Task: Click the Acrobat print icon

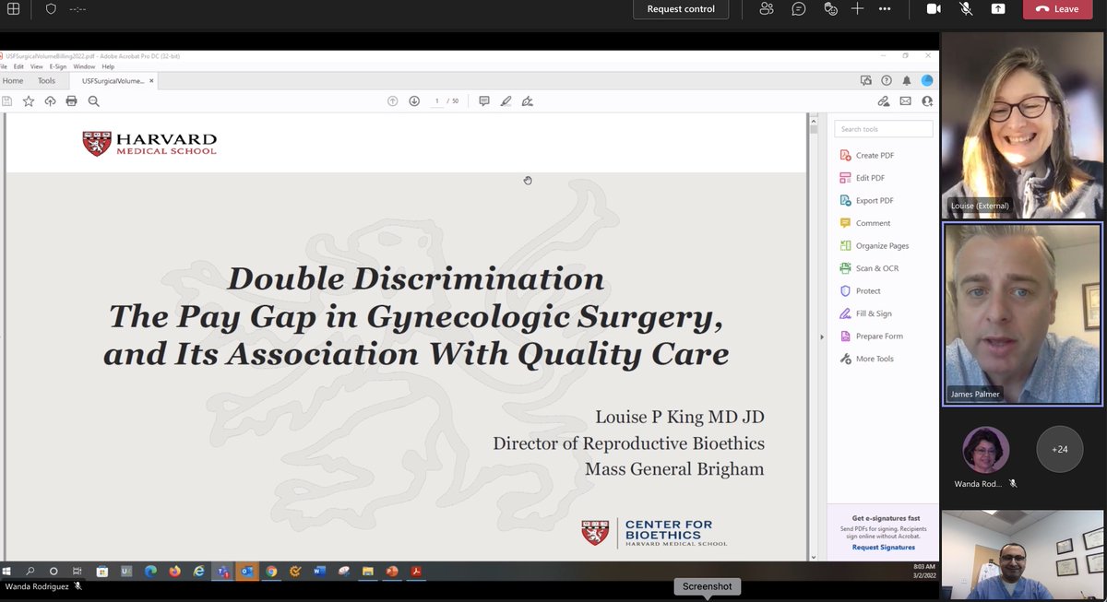Action: pyautogui.click(x=71, y=101)
